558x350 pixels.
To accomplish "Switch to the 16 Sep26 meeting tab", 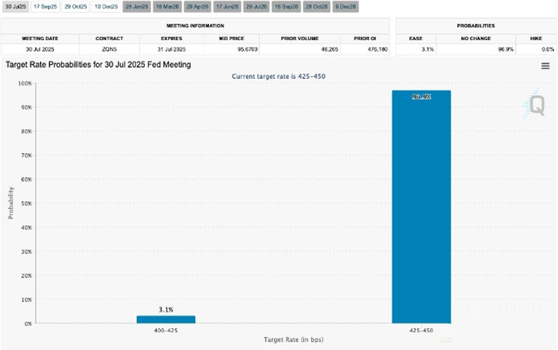I will [x=285, y=6].
